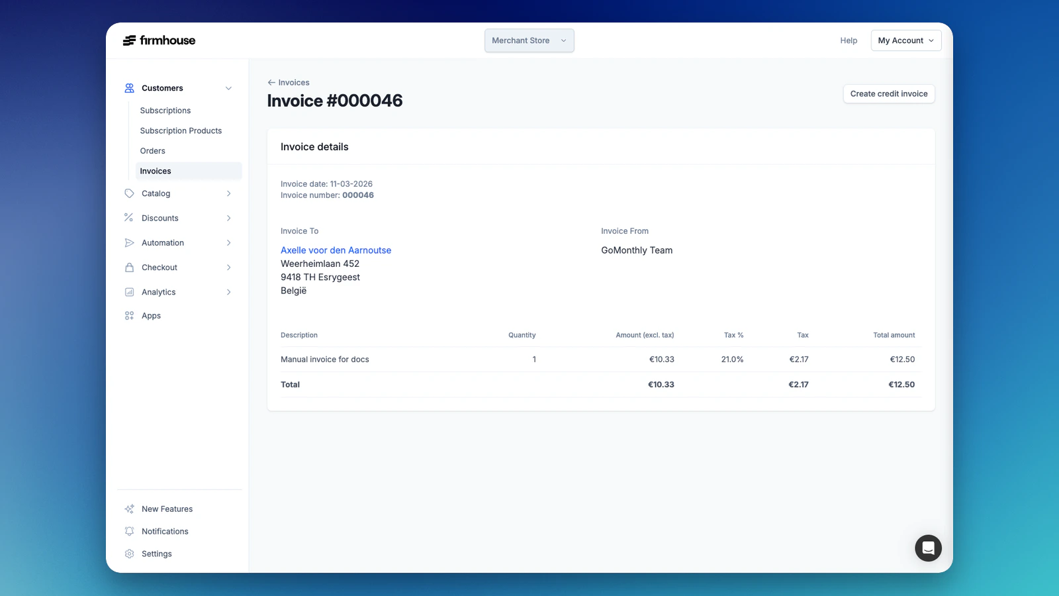Collapse the Customers section chevron
Image resolution: width=1059 pixels, height=596 pixels.
coord(228,87)
